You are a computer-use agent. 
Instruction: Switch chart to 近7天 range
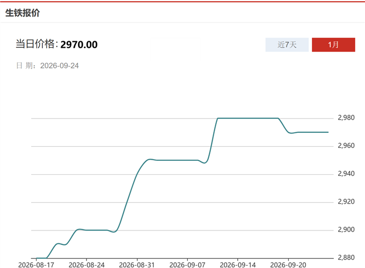coord(287,44)
